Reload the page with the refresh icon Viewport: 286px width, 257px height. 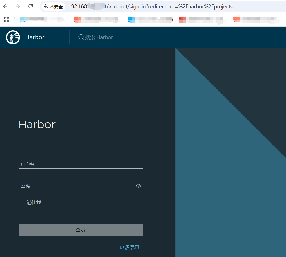coord(30,6)
